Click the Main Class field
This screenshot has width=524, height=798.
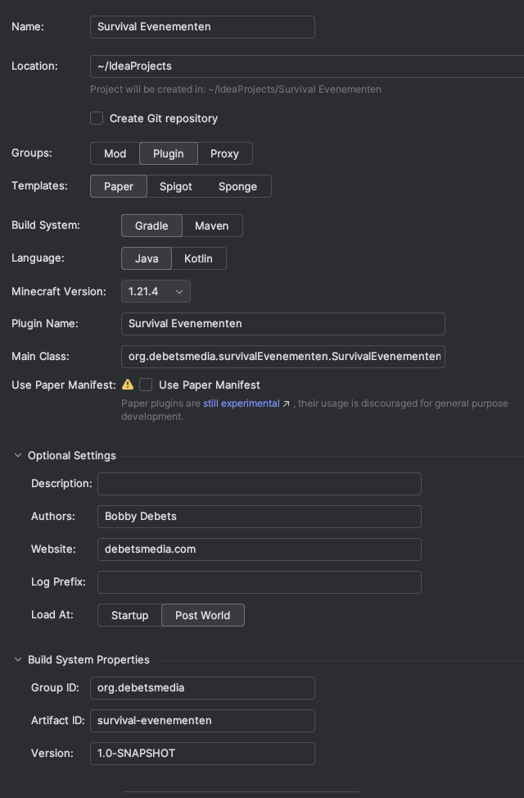click(x=282, y=356)
